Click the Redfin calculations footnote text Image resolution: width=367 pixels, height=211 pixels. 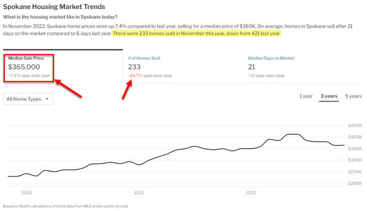point(66,206)
